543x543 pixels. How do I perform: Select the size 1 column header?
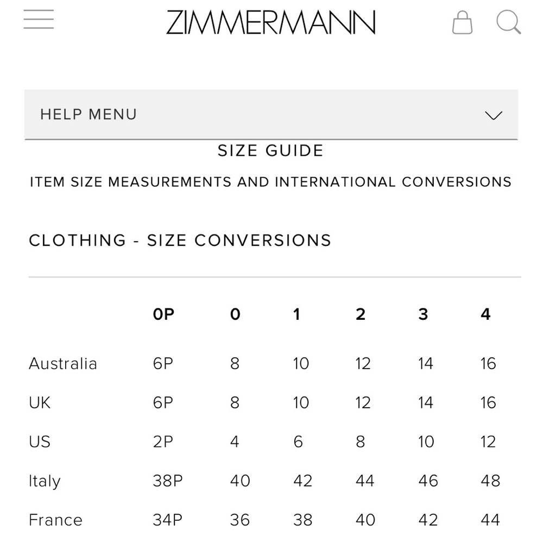(x=296, y=314)
